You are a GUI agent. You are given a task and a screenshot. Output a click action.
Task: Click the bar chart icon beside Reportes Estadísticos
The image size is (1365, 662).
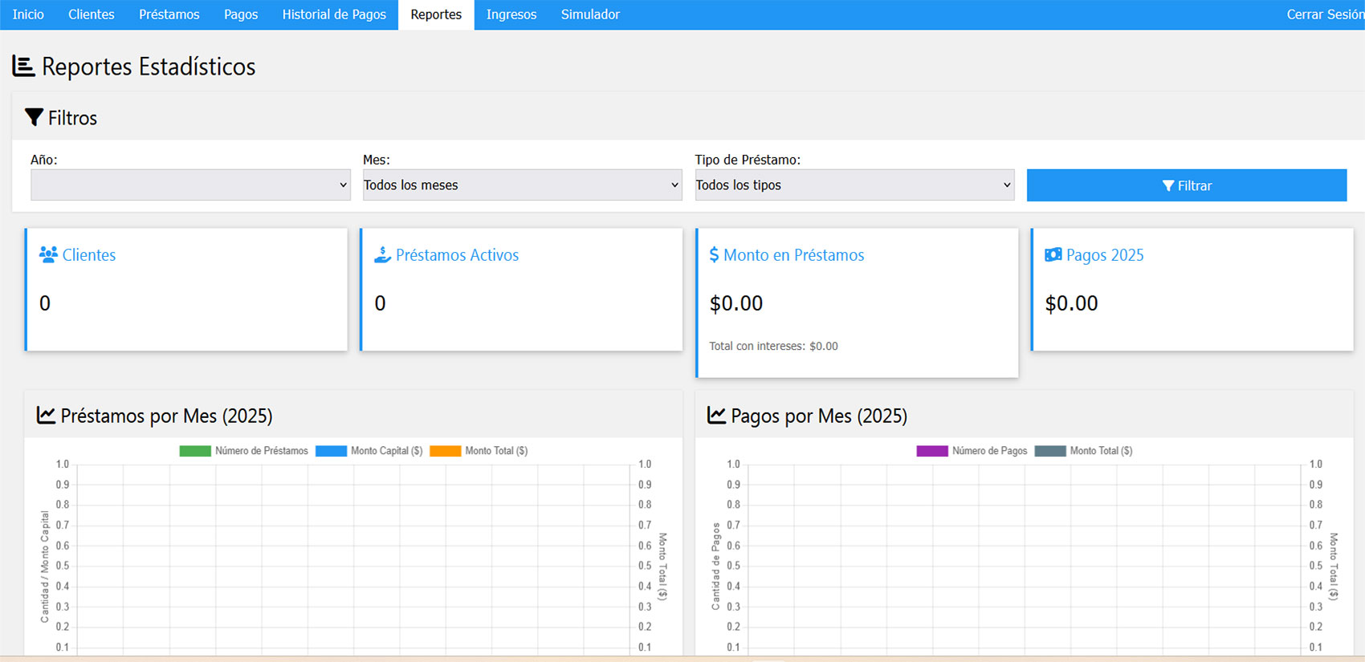(23, 67)
